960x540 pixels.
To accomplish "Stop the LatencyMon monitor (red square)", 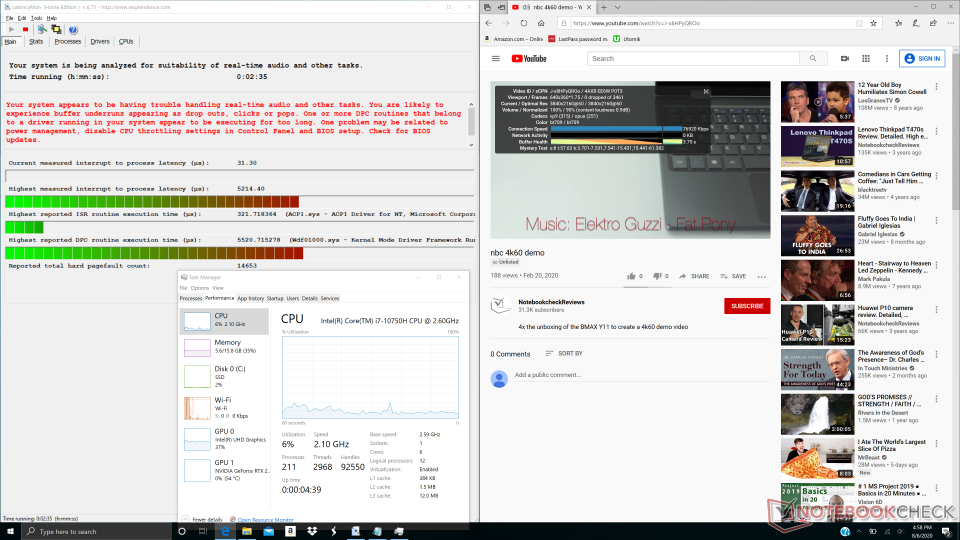I will point(25,29).
